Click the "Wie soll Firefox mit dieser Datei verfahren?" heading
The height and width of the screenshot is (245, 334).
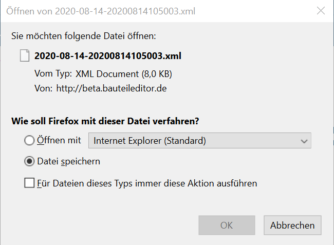point(105,121)
